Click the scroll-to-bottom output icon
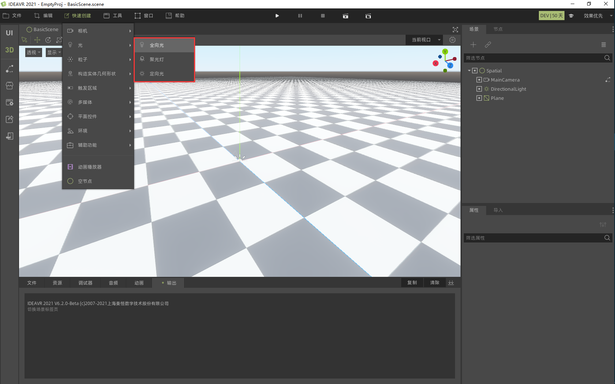 [x=451, y=283]
